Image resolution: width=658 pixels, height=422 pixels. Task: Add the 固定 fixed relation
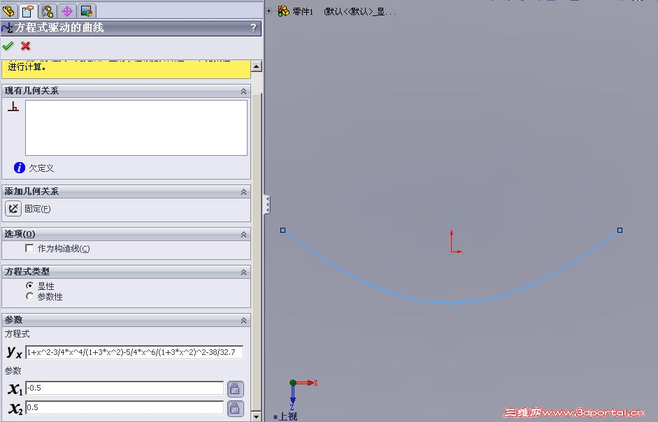pos(13,208)
